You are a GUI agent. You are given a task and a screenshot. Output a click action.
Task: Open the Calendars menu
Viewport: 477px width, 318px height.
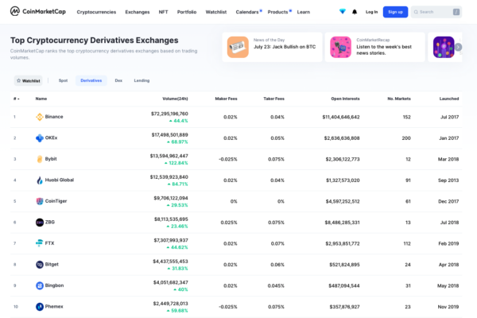247,12
